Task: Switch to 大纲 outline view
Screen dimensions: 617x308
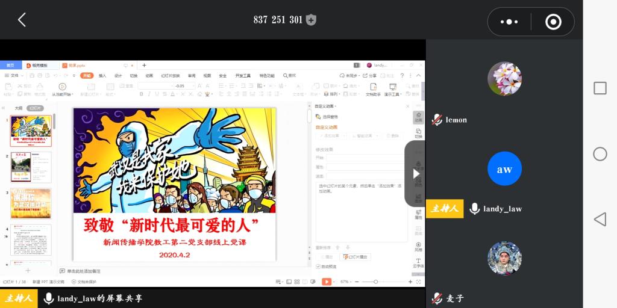Action: pos(19,108)
